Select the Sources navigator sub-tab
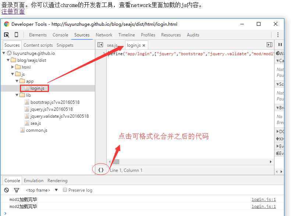 click(12, 45)
